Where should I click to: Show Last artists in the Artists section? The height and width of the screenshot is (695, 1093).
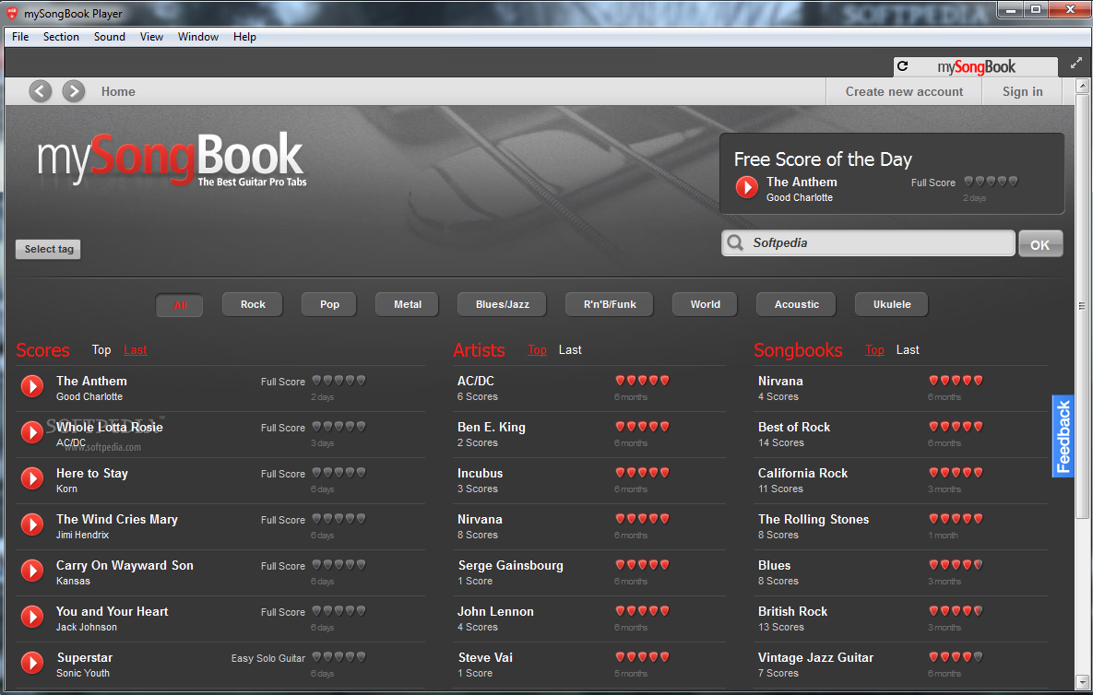pyautogui.click(x=569, y=350)
